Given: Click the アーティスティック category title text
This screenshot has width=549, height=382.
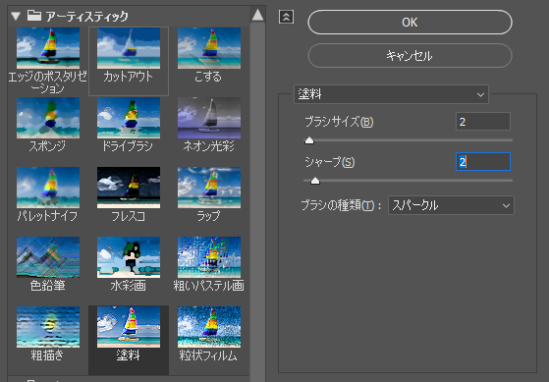Looking at the screenshot, I should (86, 16).
